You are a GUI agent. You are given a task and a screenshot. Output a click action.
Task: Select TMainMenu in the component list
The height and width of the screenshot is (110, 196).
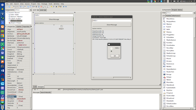pos(170,19)
